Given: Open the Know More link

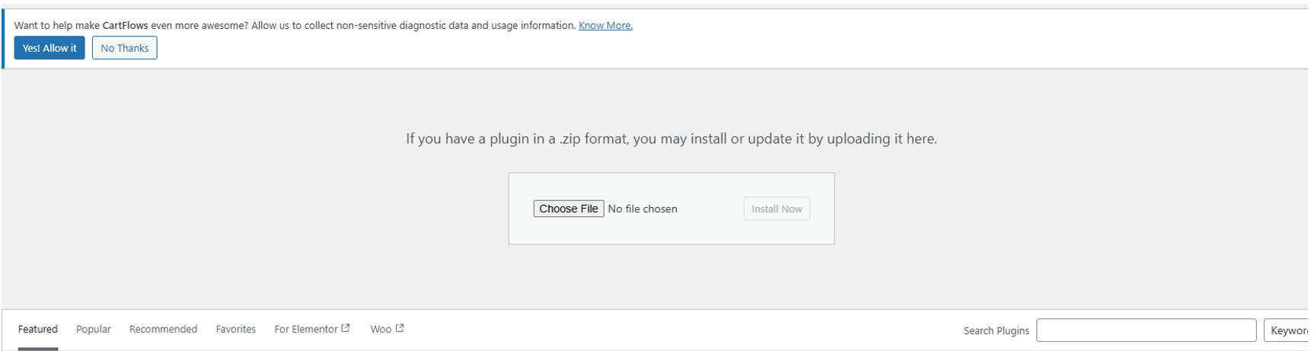Looking at the screenshot, I should pos(605,25).
